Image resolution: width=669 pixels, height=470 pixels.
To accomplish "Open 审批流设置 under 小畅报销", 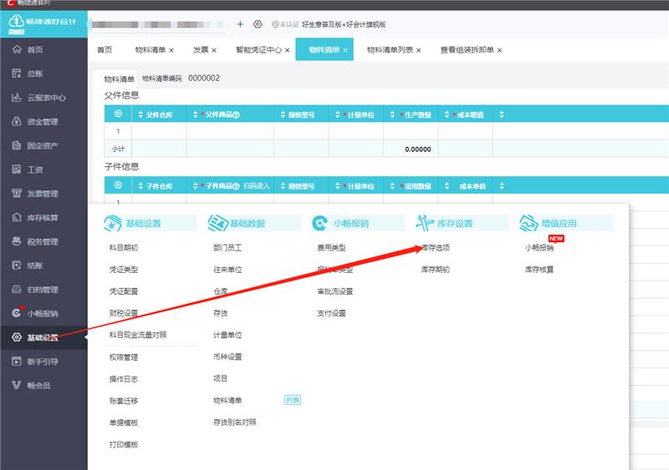I will point(334,291).
